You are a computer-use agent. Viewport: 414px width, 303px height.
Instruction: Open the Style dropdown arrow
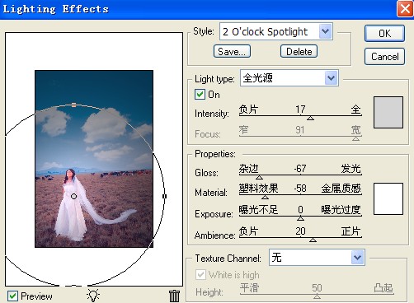click(326, 31)
